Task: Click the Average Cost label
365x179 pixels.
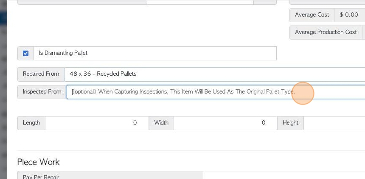Action: pos(312,15)
